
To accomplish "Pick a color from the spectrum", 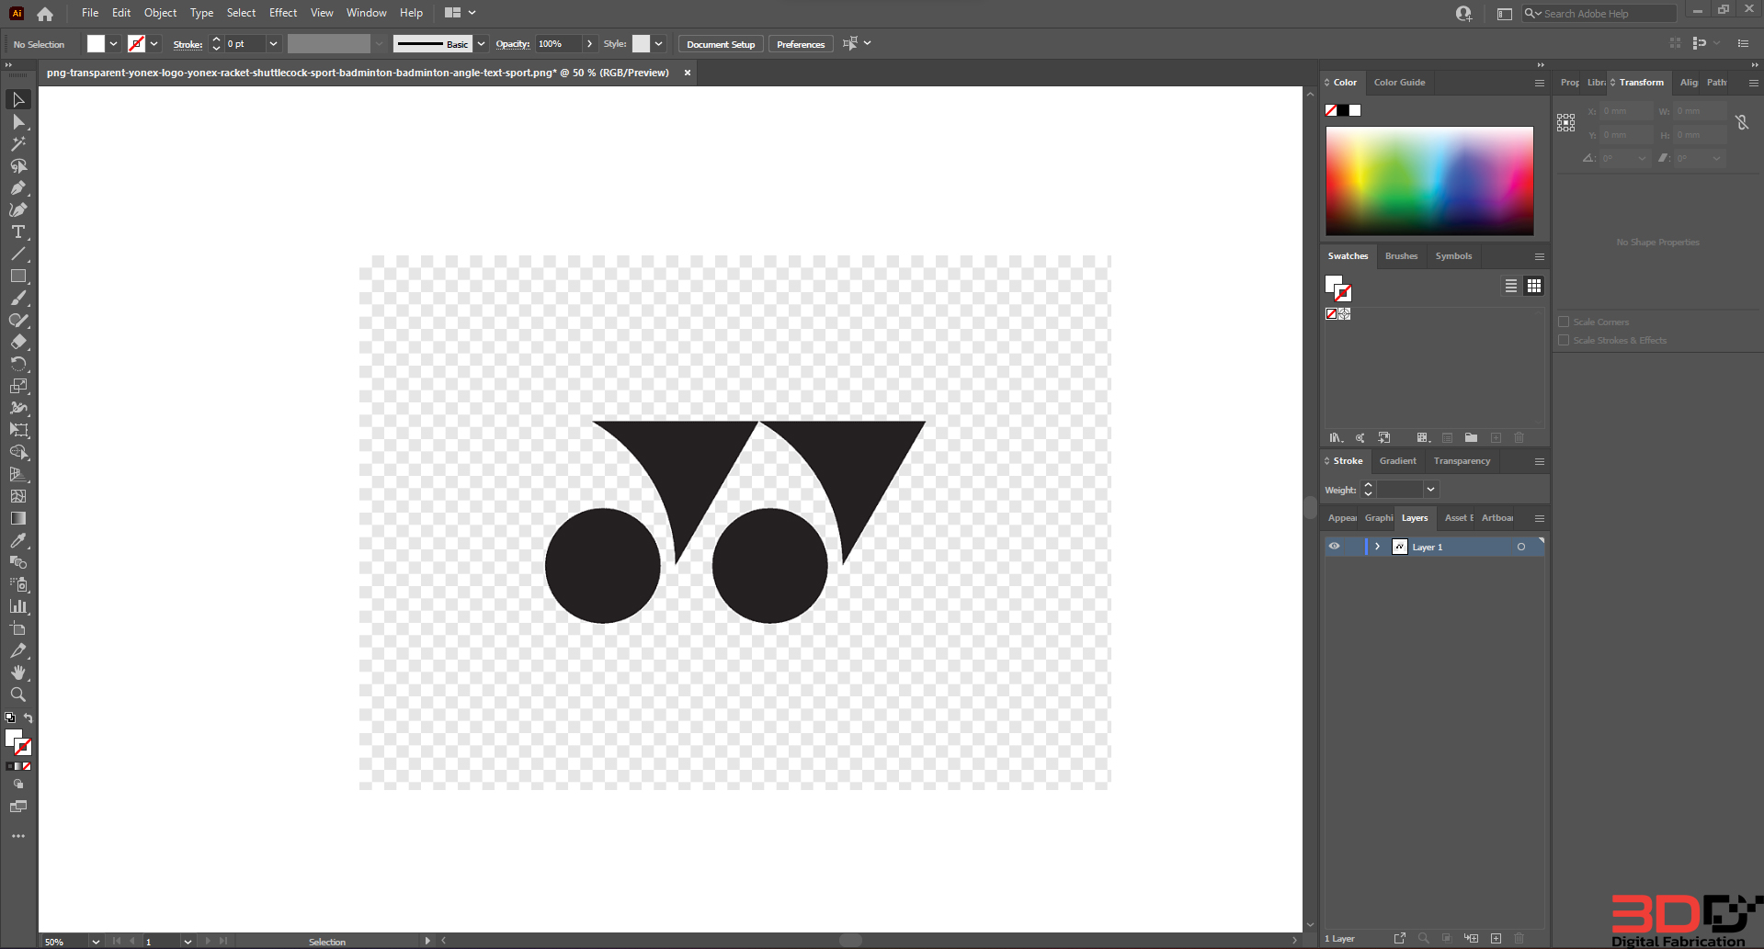I will [1428, 181].
